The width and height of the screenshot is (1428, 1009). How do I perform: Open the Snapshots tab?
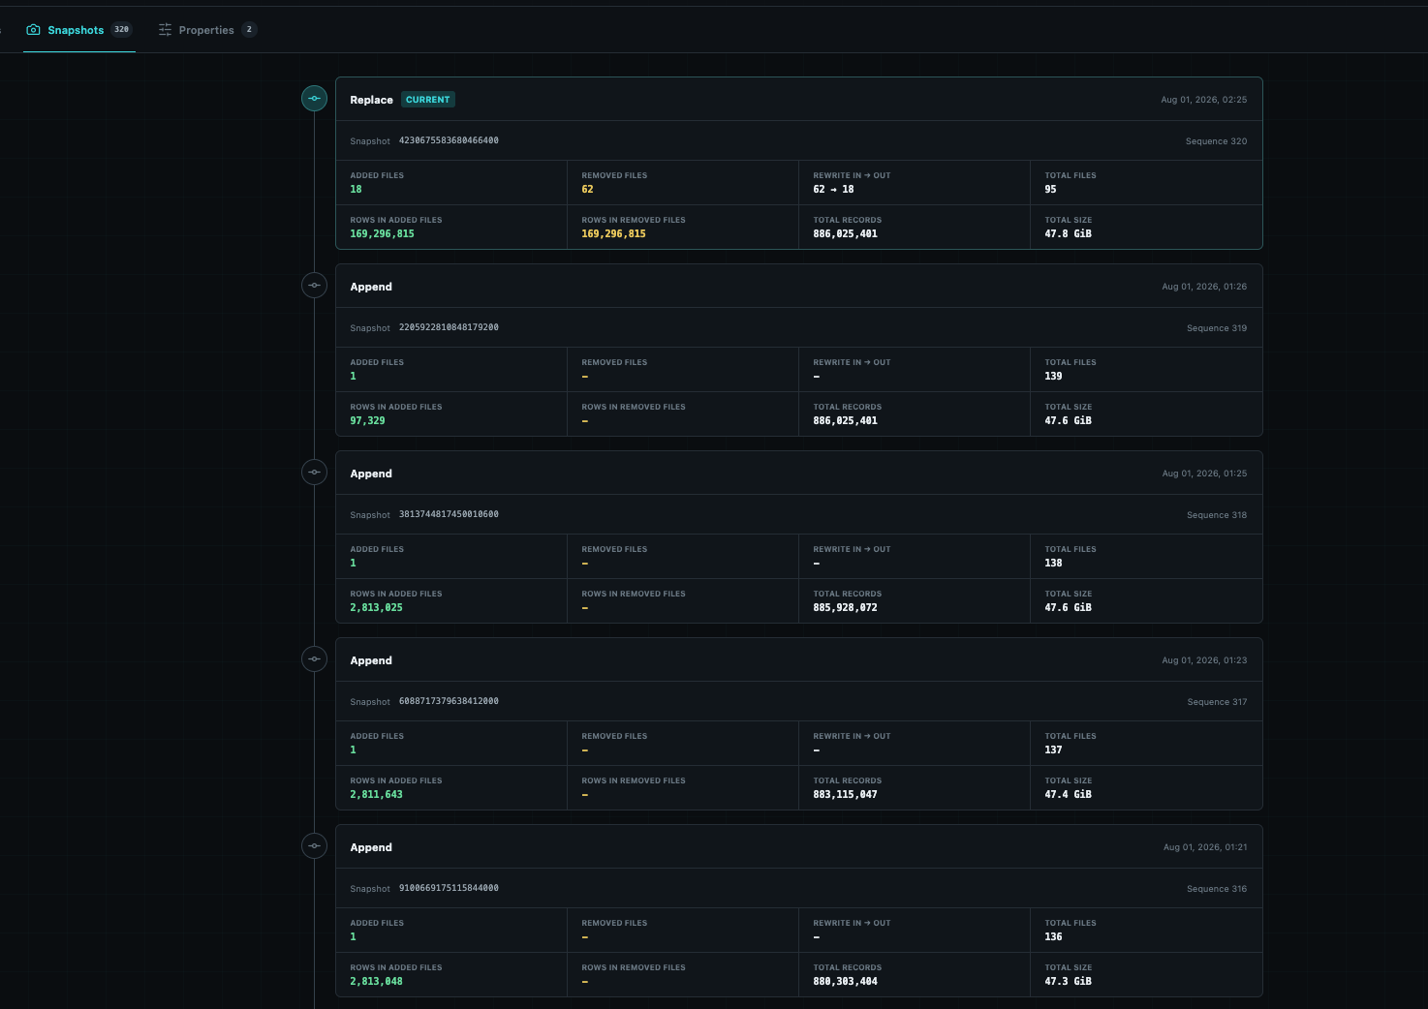(x=78, y=30)
